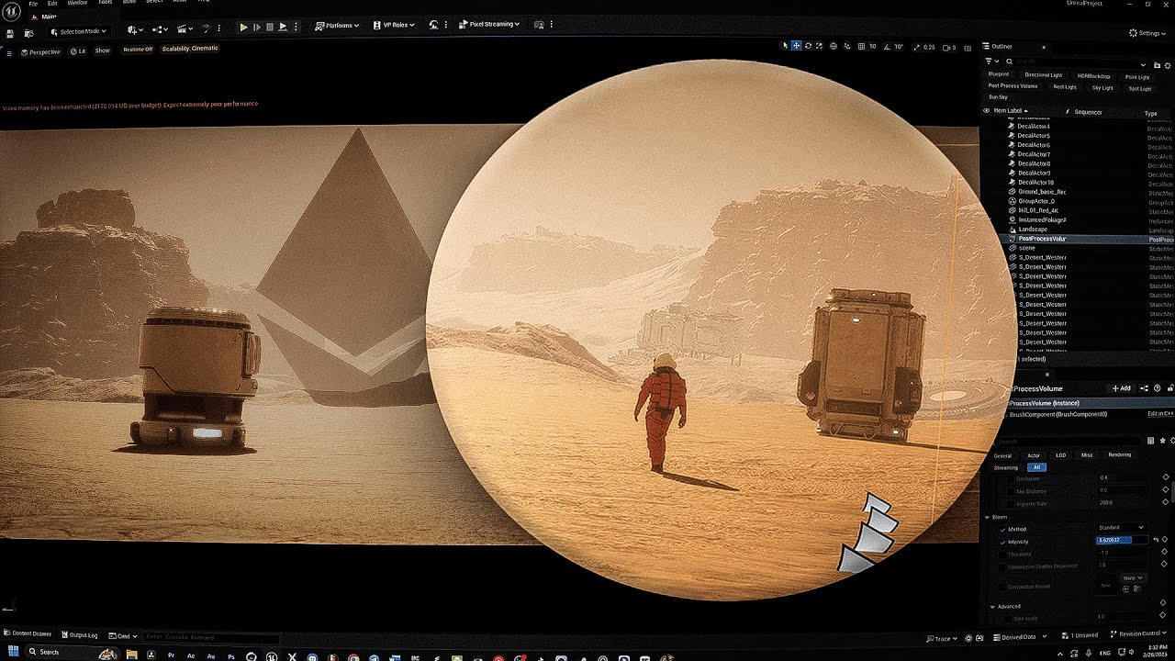The width and height of the screenshot is (1175, 661).
Task: Open the Details Actor tab
Action: coord(1034,455)
